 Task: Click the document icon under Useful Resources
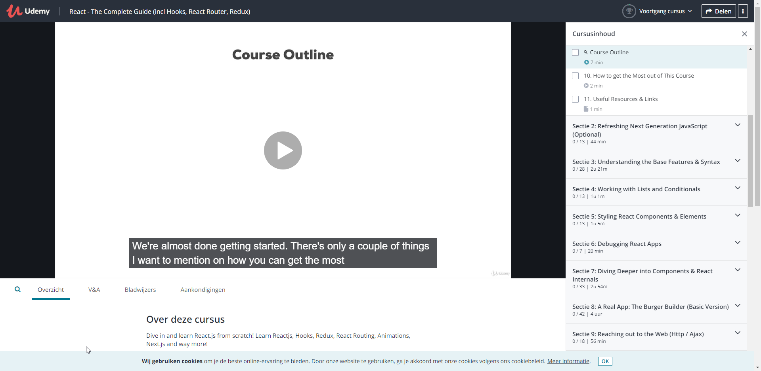coord(586,109)
